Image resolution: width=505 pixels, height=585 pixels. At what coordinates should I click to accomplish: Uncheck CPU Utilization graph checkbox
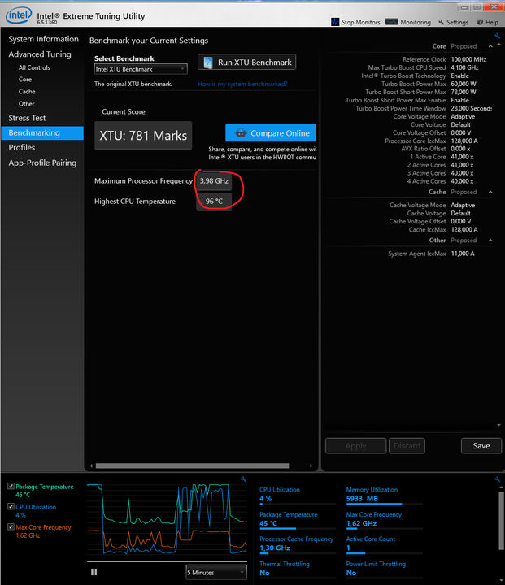(x=11, y=507)
